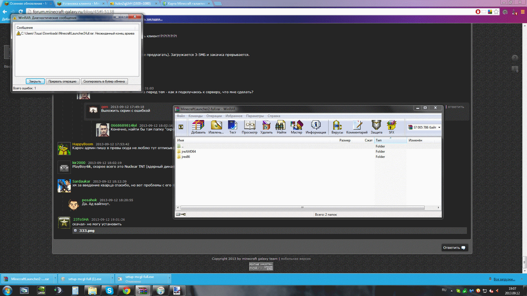Open cancelled setup-mcgl-full.exe download options arrow
Image resolution: width=527 pixels, height=296 pixels.
tap(169, 279)
